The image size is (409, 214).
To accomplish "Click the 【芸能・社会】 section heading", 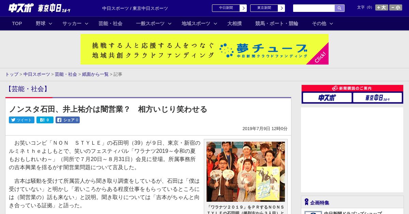I will click(x=28, y=89).
